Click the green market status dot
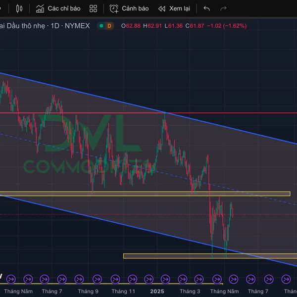Image resolution: width=297 pixels, height=297 pixels. (101, 26)
